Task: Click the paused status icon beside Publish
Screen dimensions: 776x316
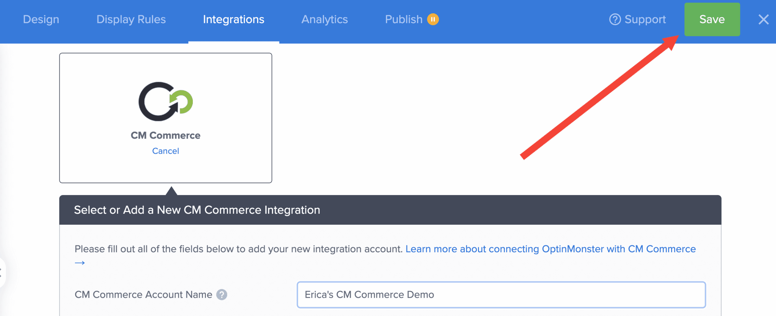Action: tap(433, 19)
